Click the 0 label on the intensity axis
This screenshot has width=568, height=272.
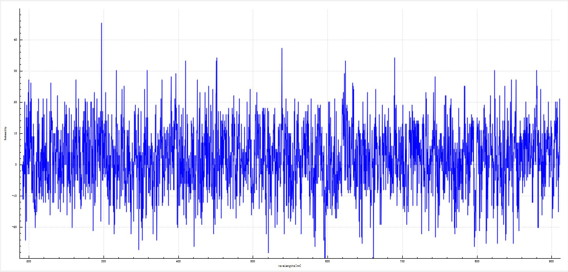click(x=16, y=165)
